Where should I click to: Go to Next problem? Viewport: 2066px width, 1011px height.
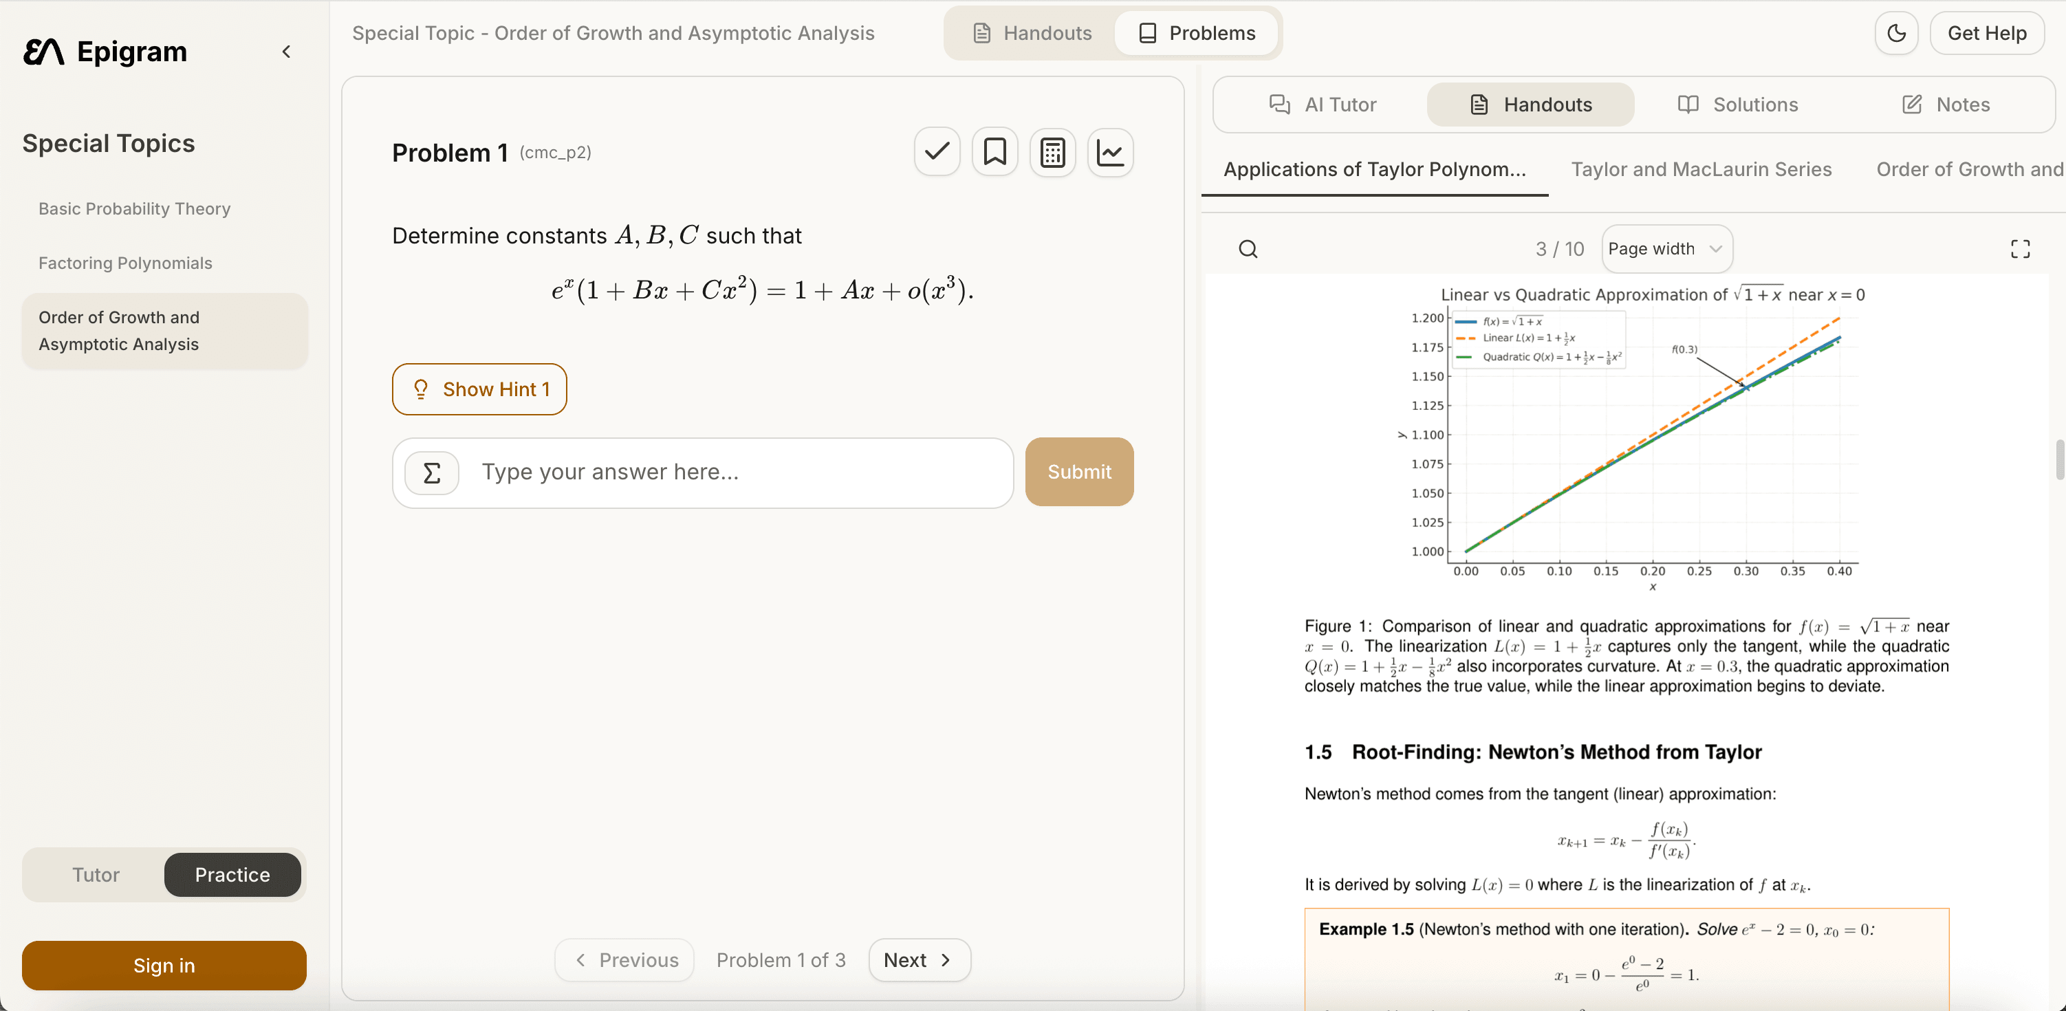pos(919,959)
